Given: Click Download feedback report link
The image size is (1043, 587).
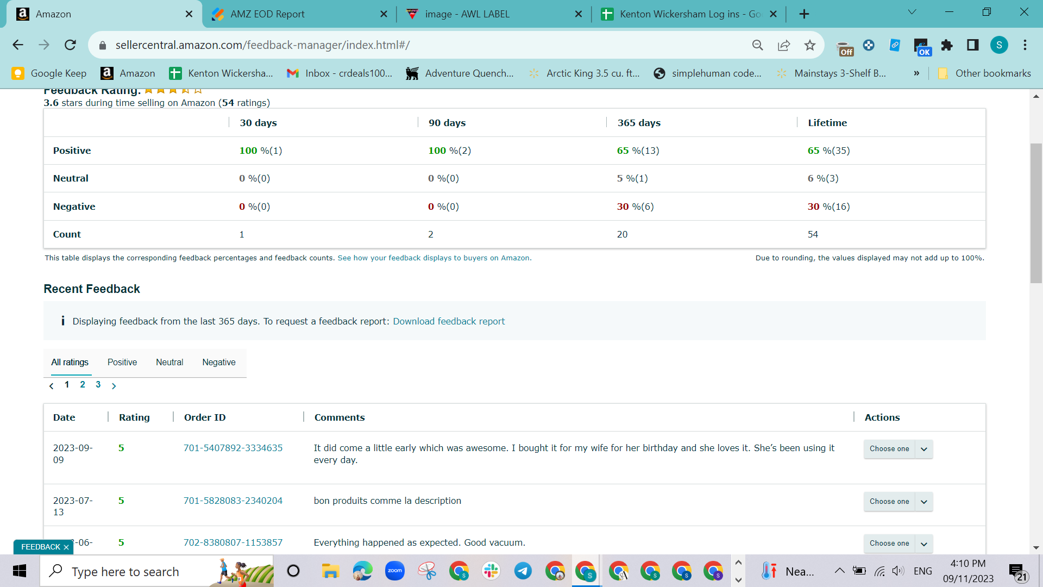Looking at the screenshot, I should (x=449, y=321).
